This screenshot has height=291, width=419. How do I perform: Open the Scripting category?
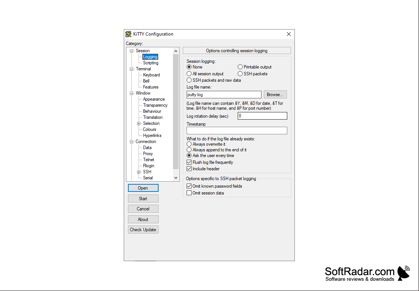click(150, 63)
